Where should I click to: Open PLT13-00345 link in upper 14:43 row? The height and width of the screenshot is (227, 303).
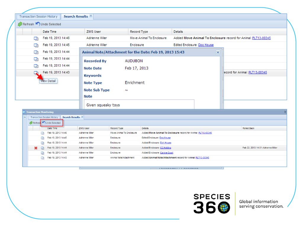[258, 72]
